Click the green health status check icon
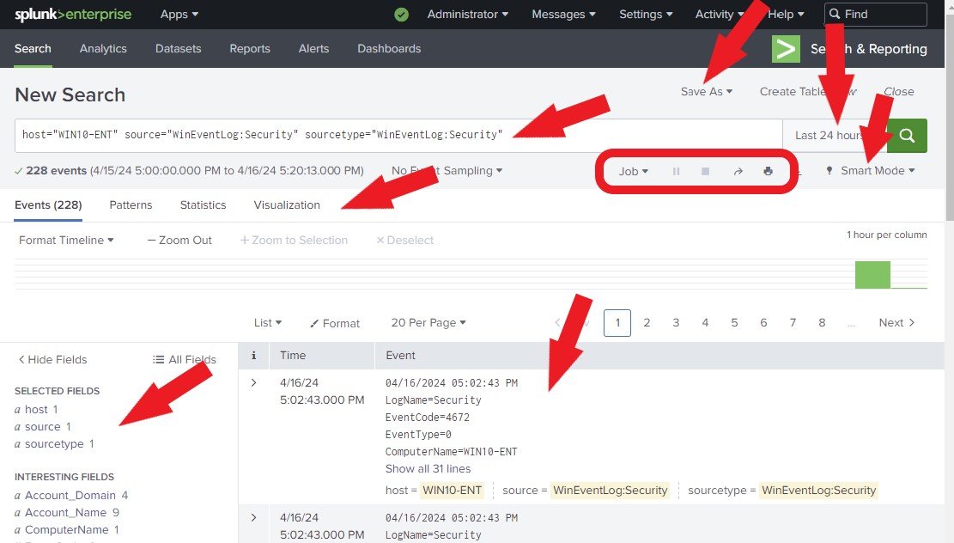 402,14
